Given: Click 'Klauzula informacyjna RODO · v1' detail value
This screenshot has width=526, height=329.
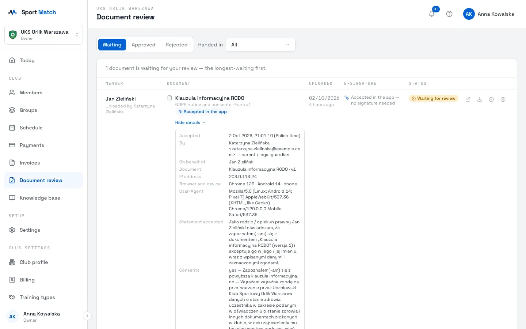Looking at the screenshot, I should 262,169.
